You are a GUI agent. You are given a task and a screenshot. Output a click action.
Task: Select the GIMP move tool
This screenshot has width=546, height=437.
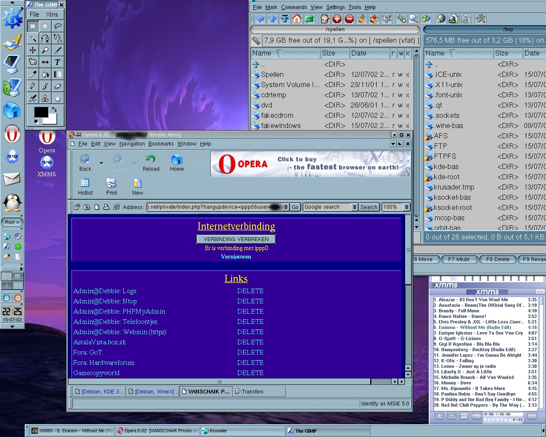(x=33, y=50)
